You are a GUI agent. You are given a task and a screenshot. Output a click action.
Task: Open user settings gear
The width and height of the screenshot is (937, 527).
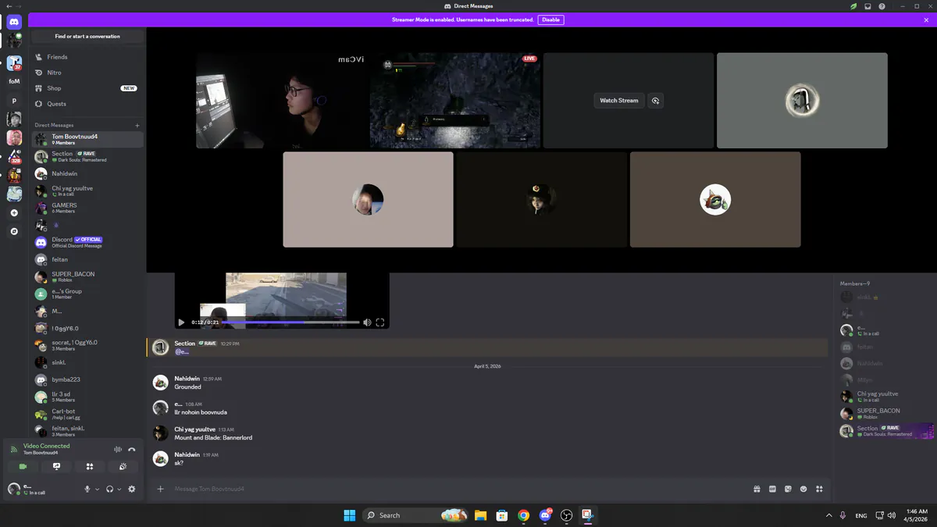pos(131,489)
